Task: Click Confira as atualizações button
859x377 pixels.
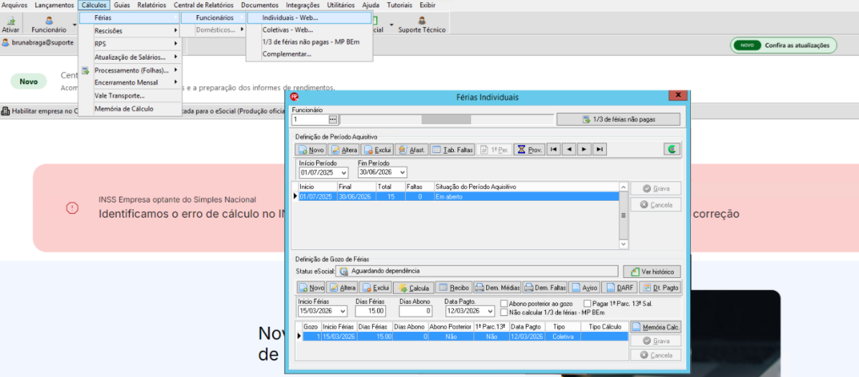Action: pyautogui.click(x=784, y=45)
